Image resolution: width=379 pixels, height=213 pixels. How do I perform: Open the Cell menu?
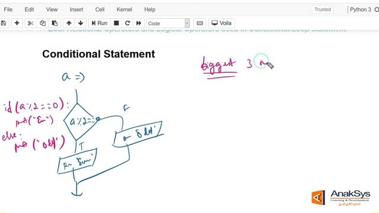pyautogui.click(x=100, y=9)
